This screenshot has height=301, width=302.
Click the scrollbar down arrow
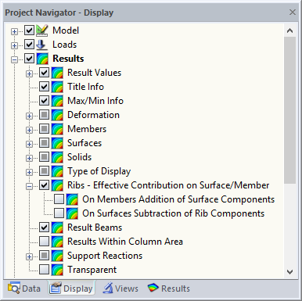click(x=289, y=272)
